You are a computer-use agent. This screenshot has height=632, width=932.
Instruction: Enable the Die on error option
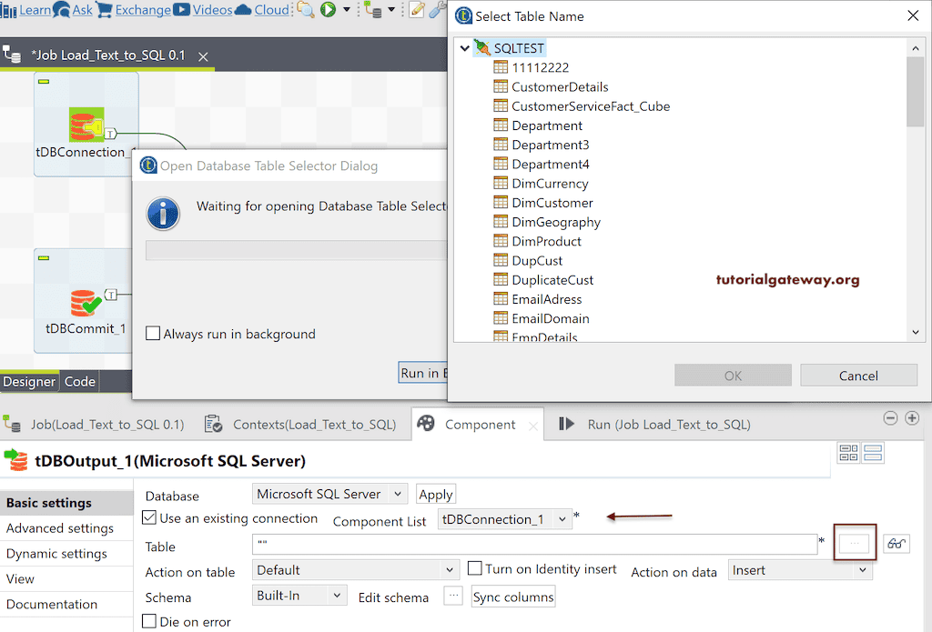(x=151, y=621)
